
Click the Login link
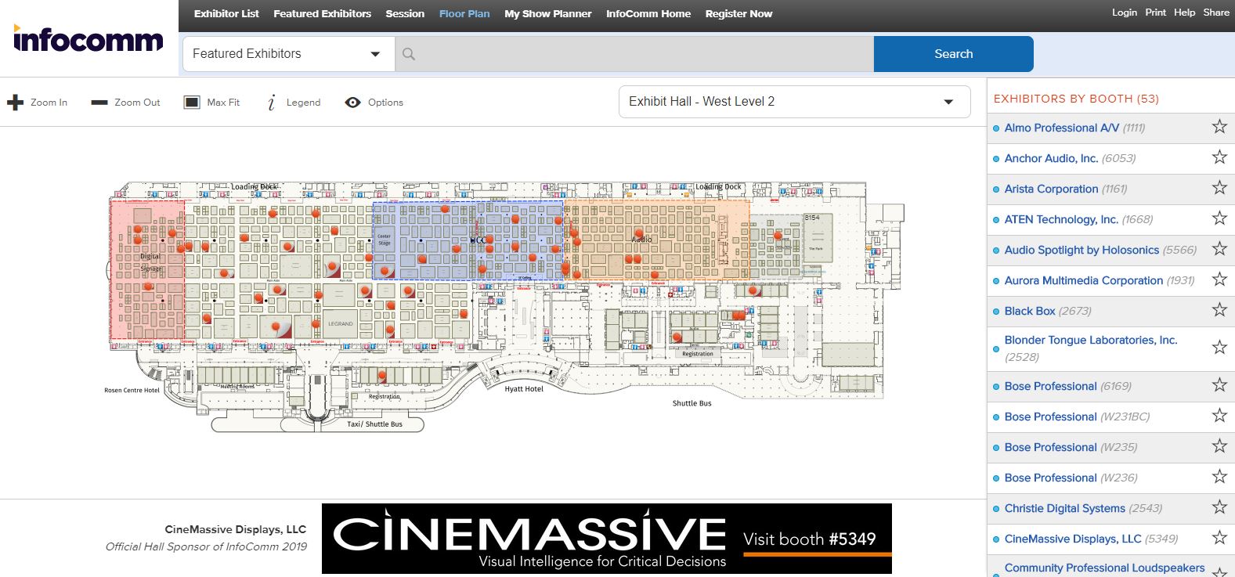pos(1125,13)
